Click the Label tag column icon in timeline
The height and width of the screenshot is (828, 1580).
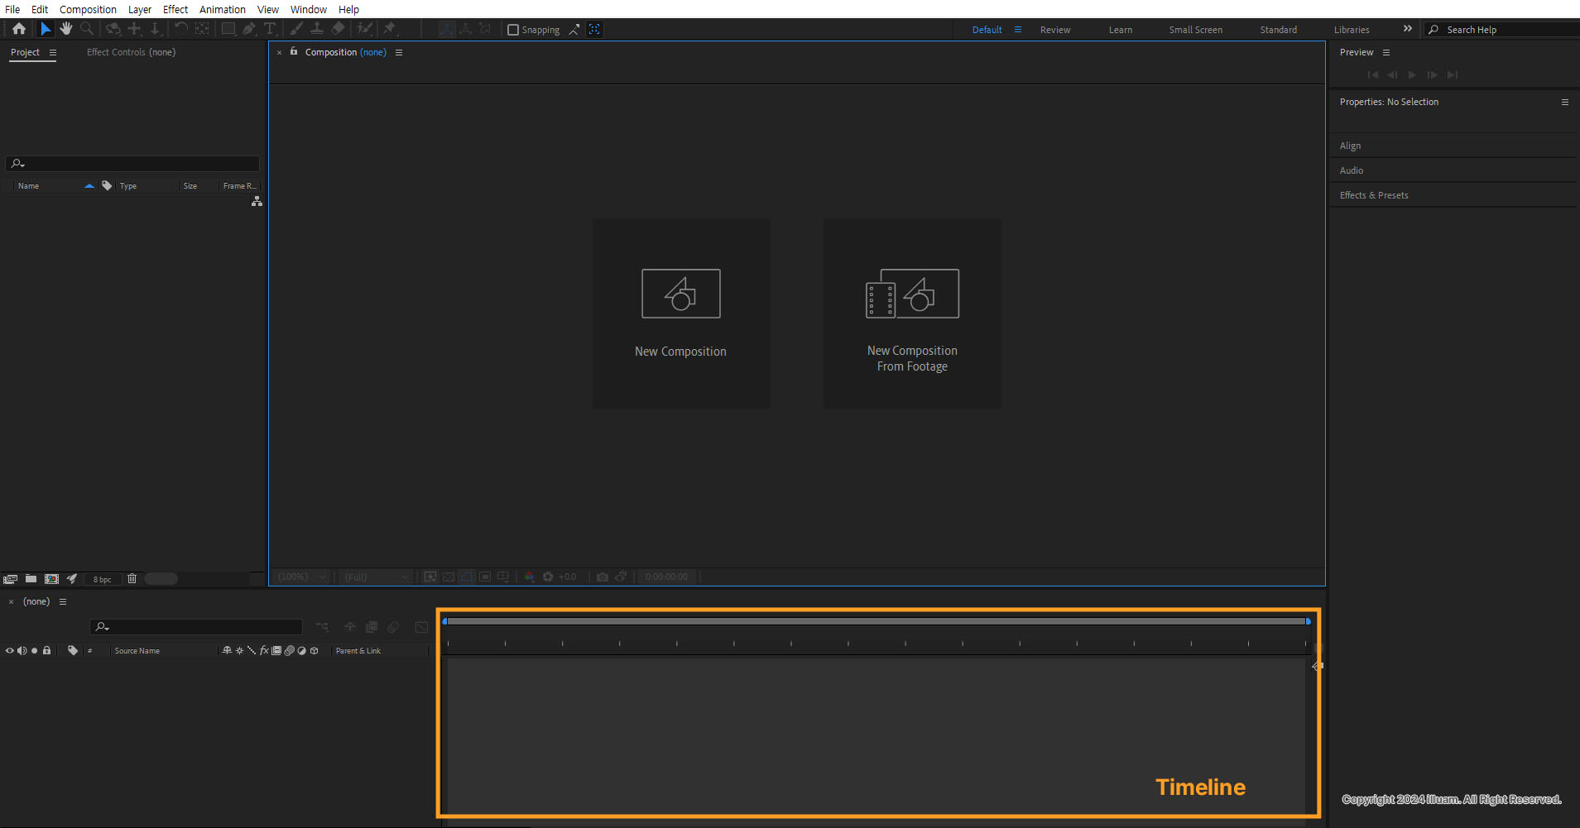[73, 650]
